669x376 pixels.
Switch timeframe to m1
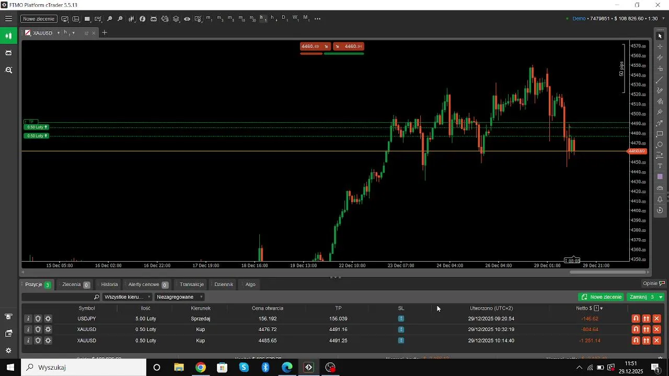[209, 19]
